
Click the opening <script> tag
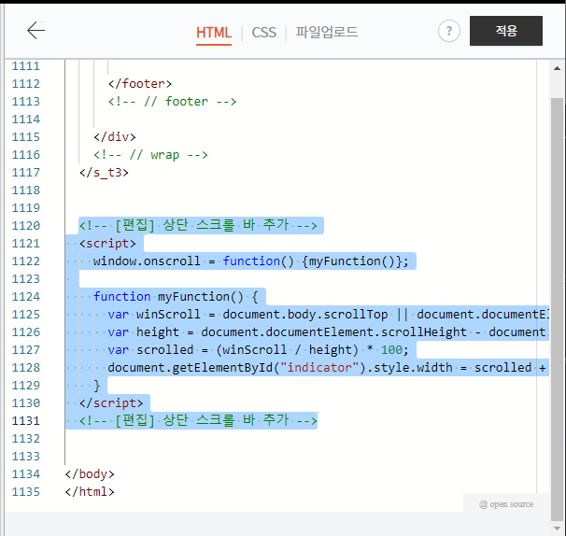tap(107, 244)
